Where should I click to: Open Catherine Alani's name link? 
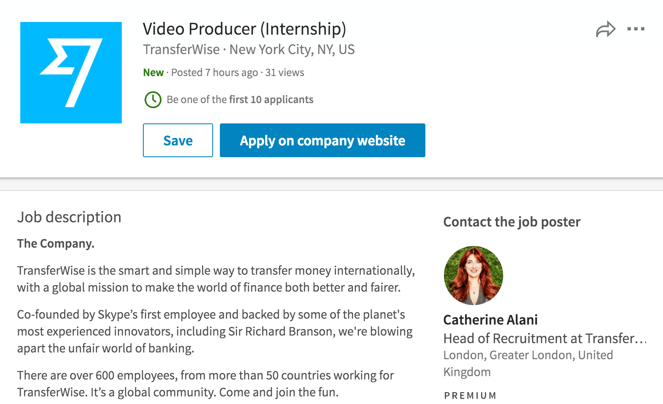490,320
